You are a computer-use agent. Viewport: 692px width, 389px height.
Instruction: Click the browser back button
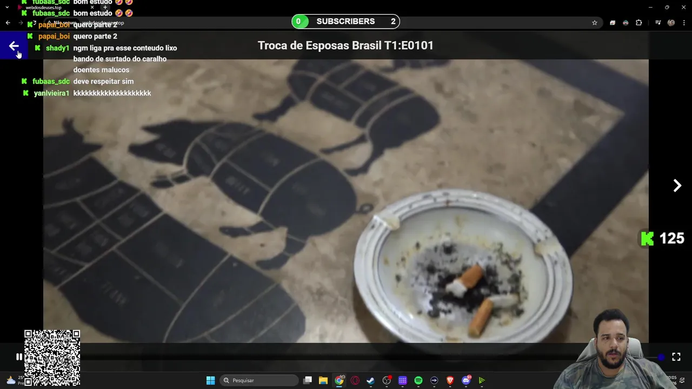[x=8, y=23]
